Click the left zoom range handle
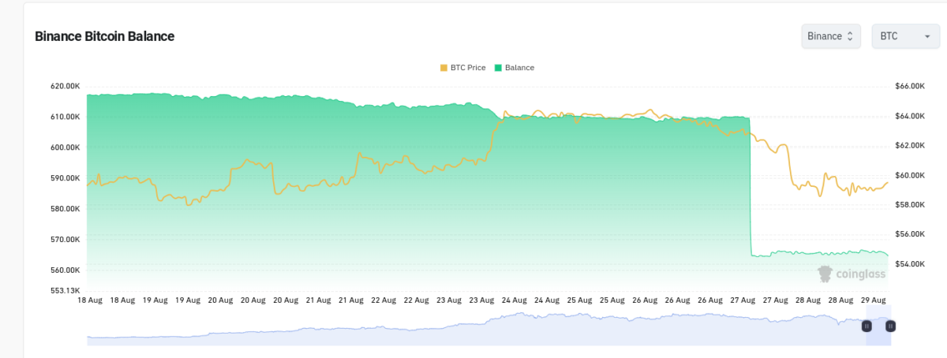Image resolution: width=947 pixels, height=358 pixels. 867,326
